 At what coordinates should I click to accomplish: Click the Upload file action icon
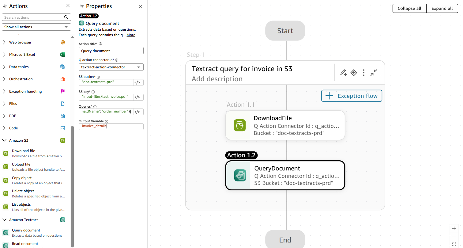tap(6, 167)
